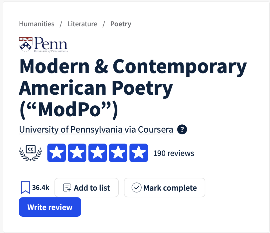Viewport: 270px width, 233px height.
Task: Open the Humanities breadcrumb category
Action: click(x=36, y=24)
